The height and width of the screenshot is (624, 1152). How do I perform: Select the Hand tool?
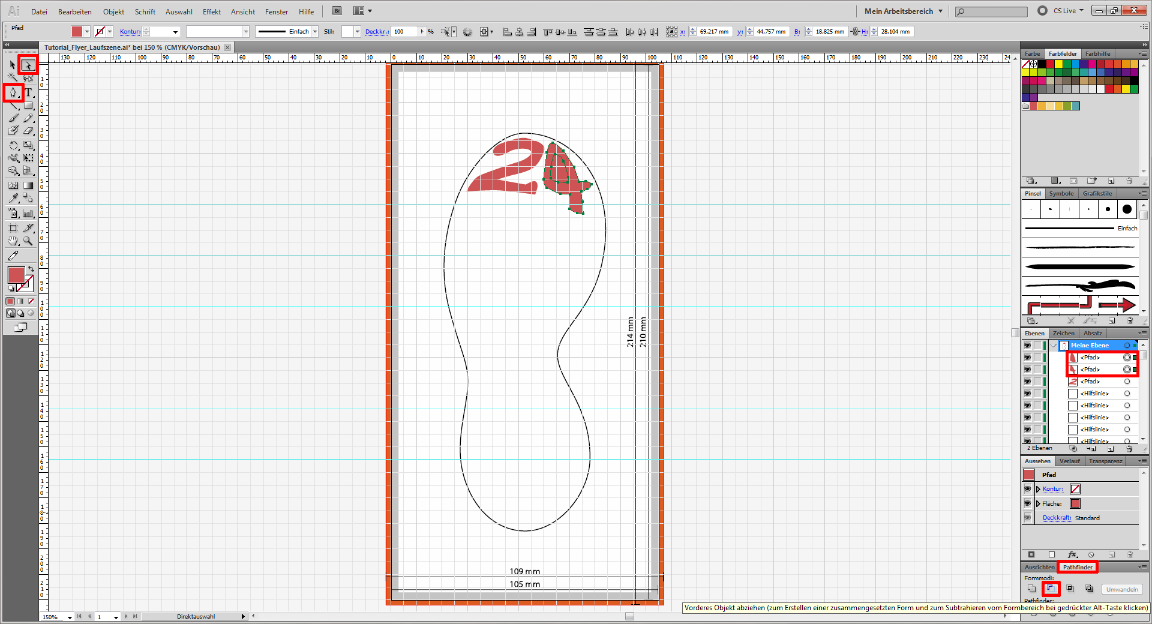pyautogui.click(x=13, y=241)
